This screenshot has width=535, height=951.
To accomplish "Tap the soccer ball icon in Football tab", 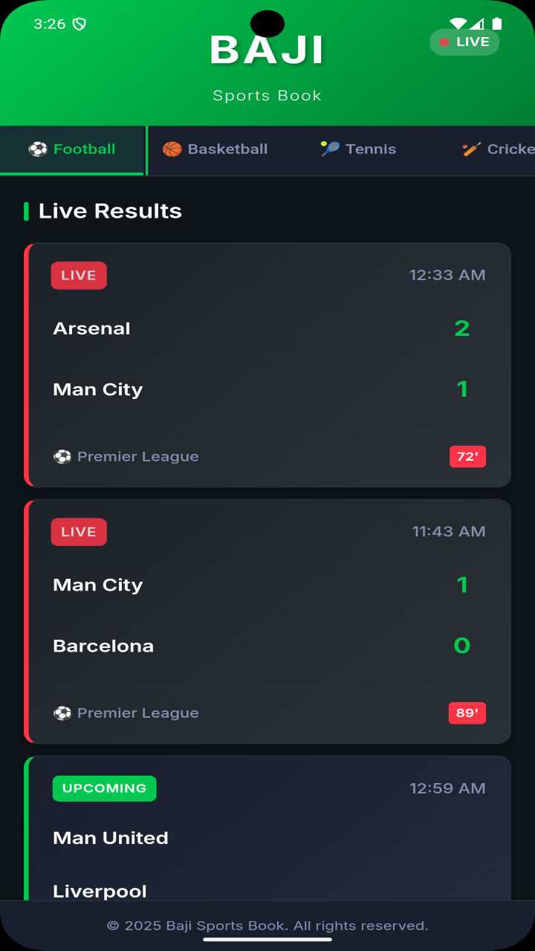I will tap(38, 149).
